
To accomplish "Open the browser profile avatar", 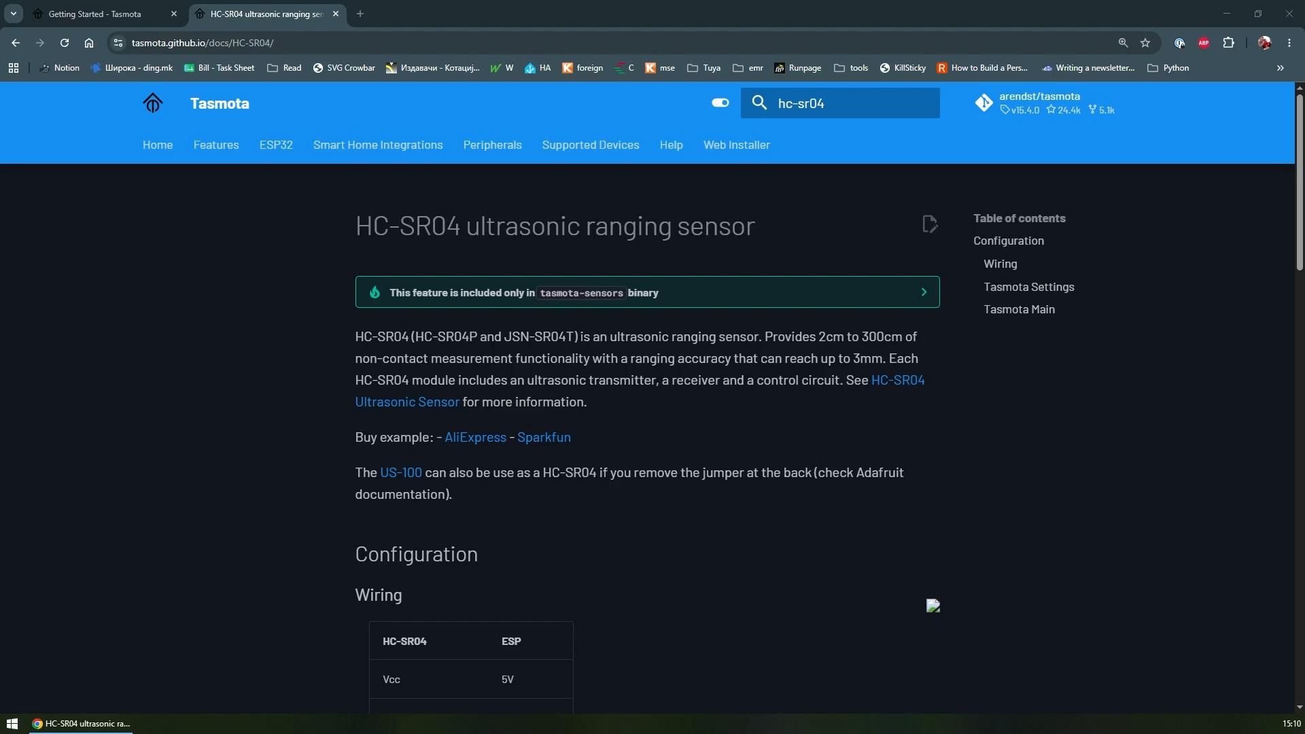I will (x=1264, y=43).
